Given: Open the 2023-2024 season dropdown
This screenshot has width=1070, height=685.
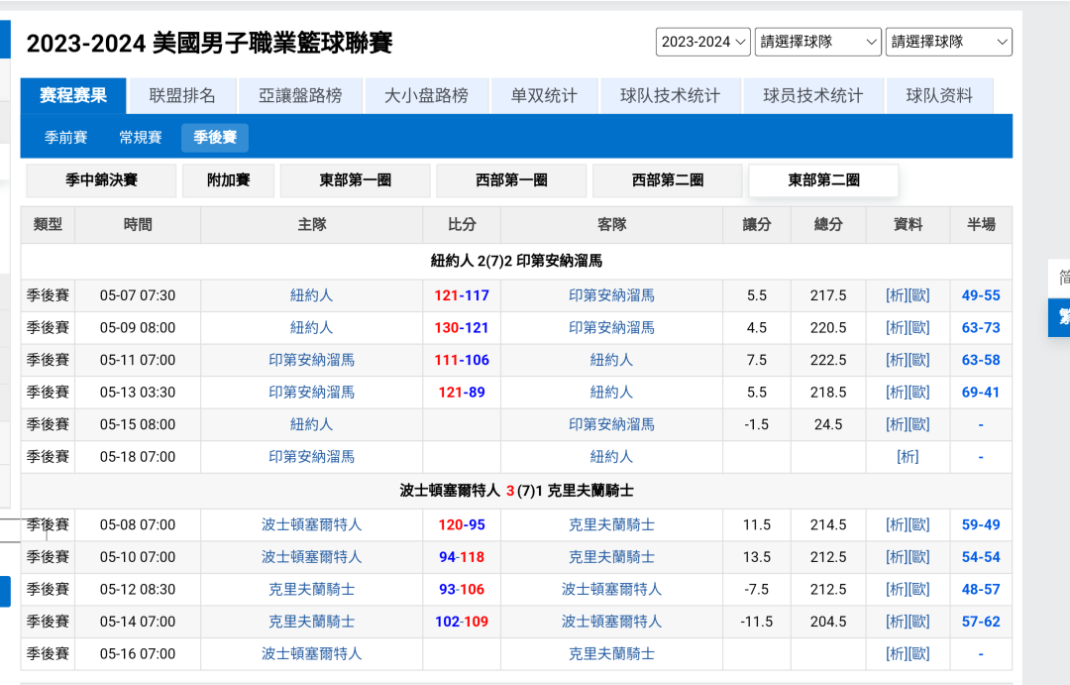Looking at the screenshot, I should [x=702, y=42].
